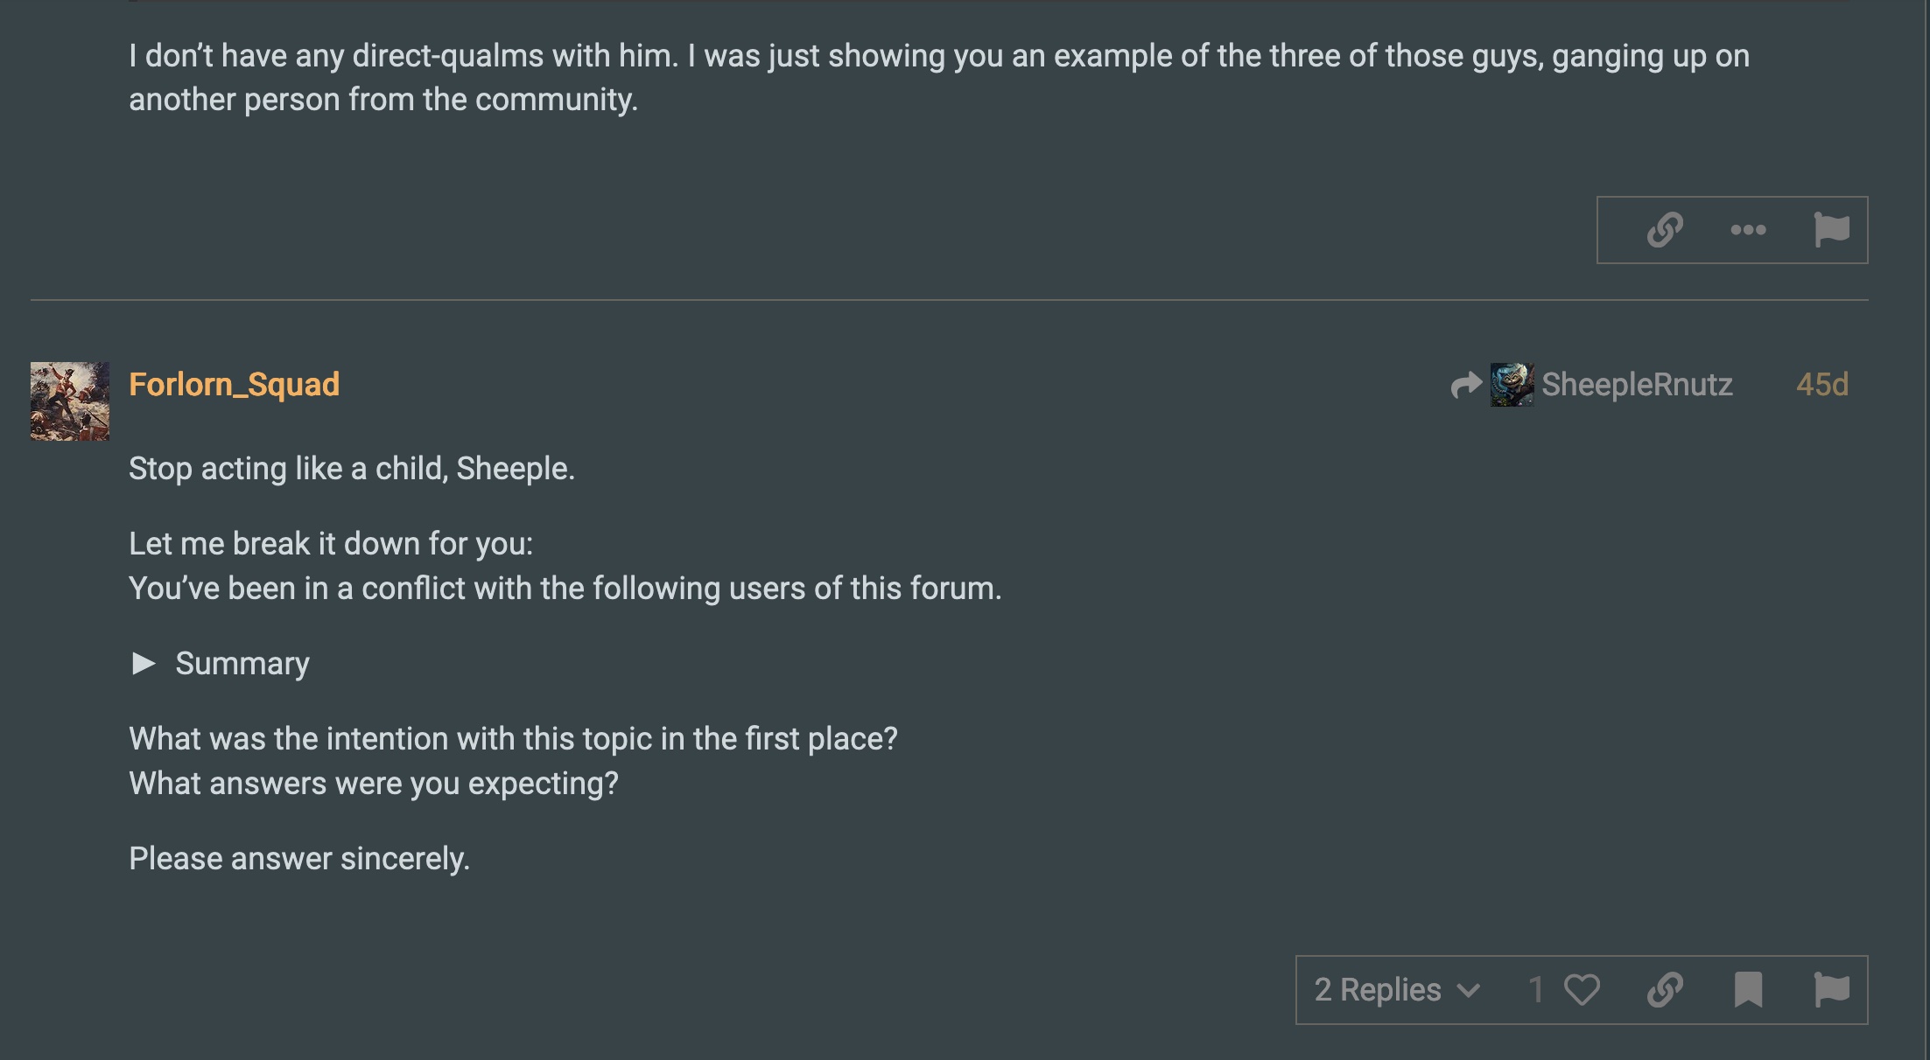This screenshot has height=1060, width=1930.
Task: Open the three-dots more actions menu
Action: 1748,230
